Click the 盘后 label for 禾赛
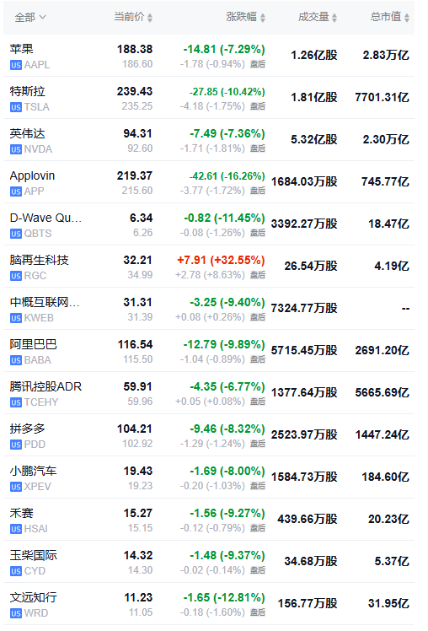The width and height of the screenshot is (428, 631). pyautogui.click(x=258, y=528)
